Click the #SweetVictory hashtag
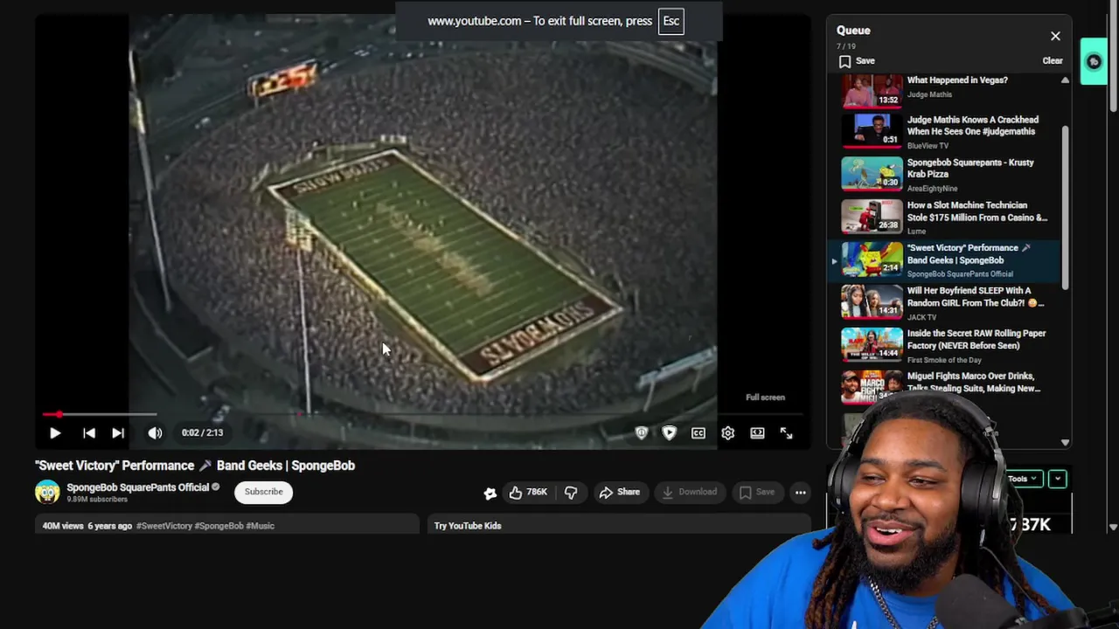This screenshot has height=629, width=1119. tap(163, 526)
